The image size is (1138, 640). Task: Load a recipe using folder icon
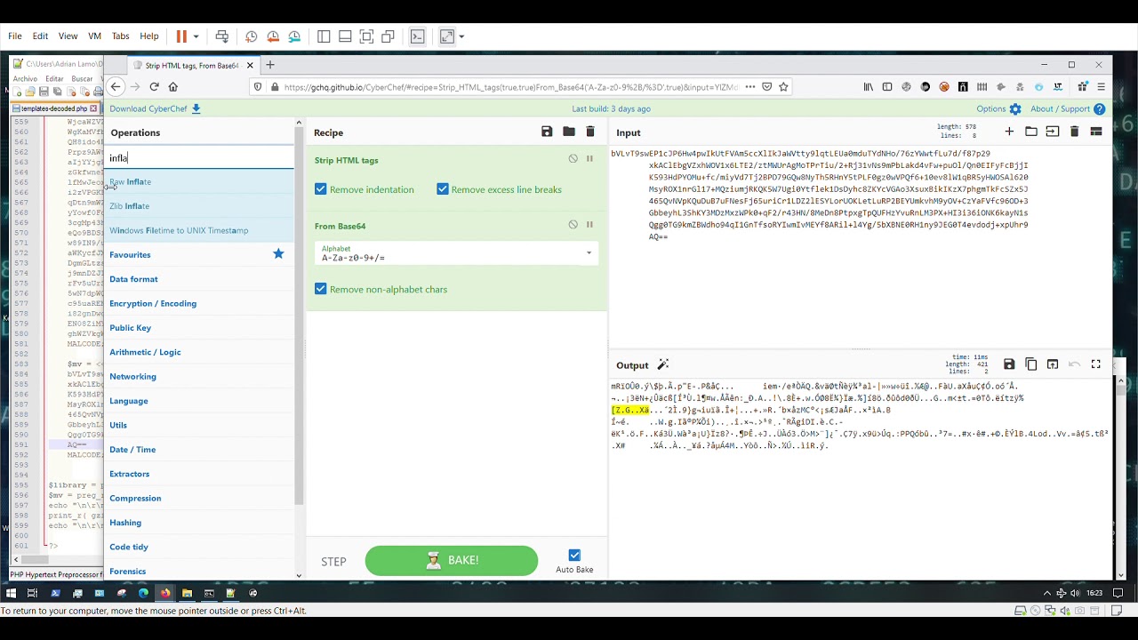[568, 132]
